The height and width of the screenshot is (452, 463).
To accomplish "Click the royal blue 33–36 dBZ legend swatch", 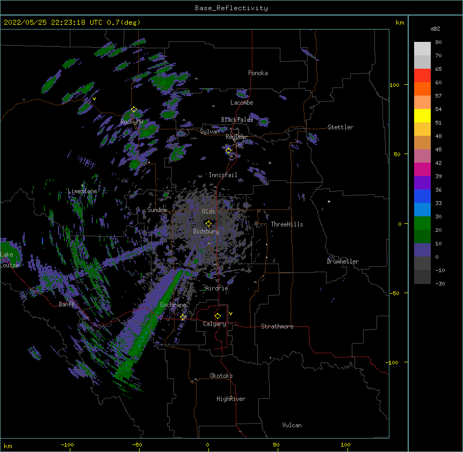I will (x=422, y=196).
